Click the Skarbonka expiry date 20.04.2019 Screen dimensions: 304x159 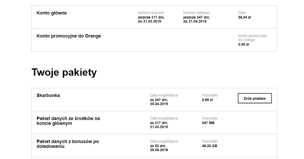[x=159, y=104]
